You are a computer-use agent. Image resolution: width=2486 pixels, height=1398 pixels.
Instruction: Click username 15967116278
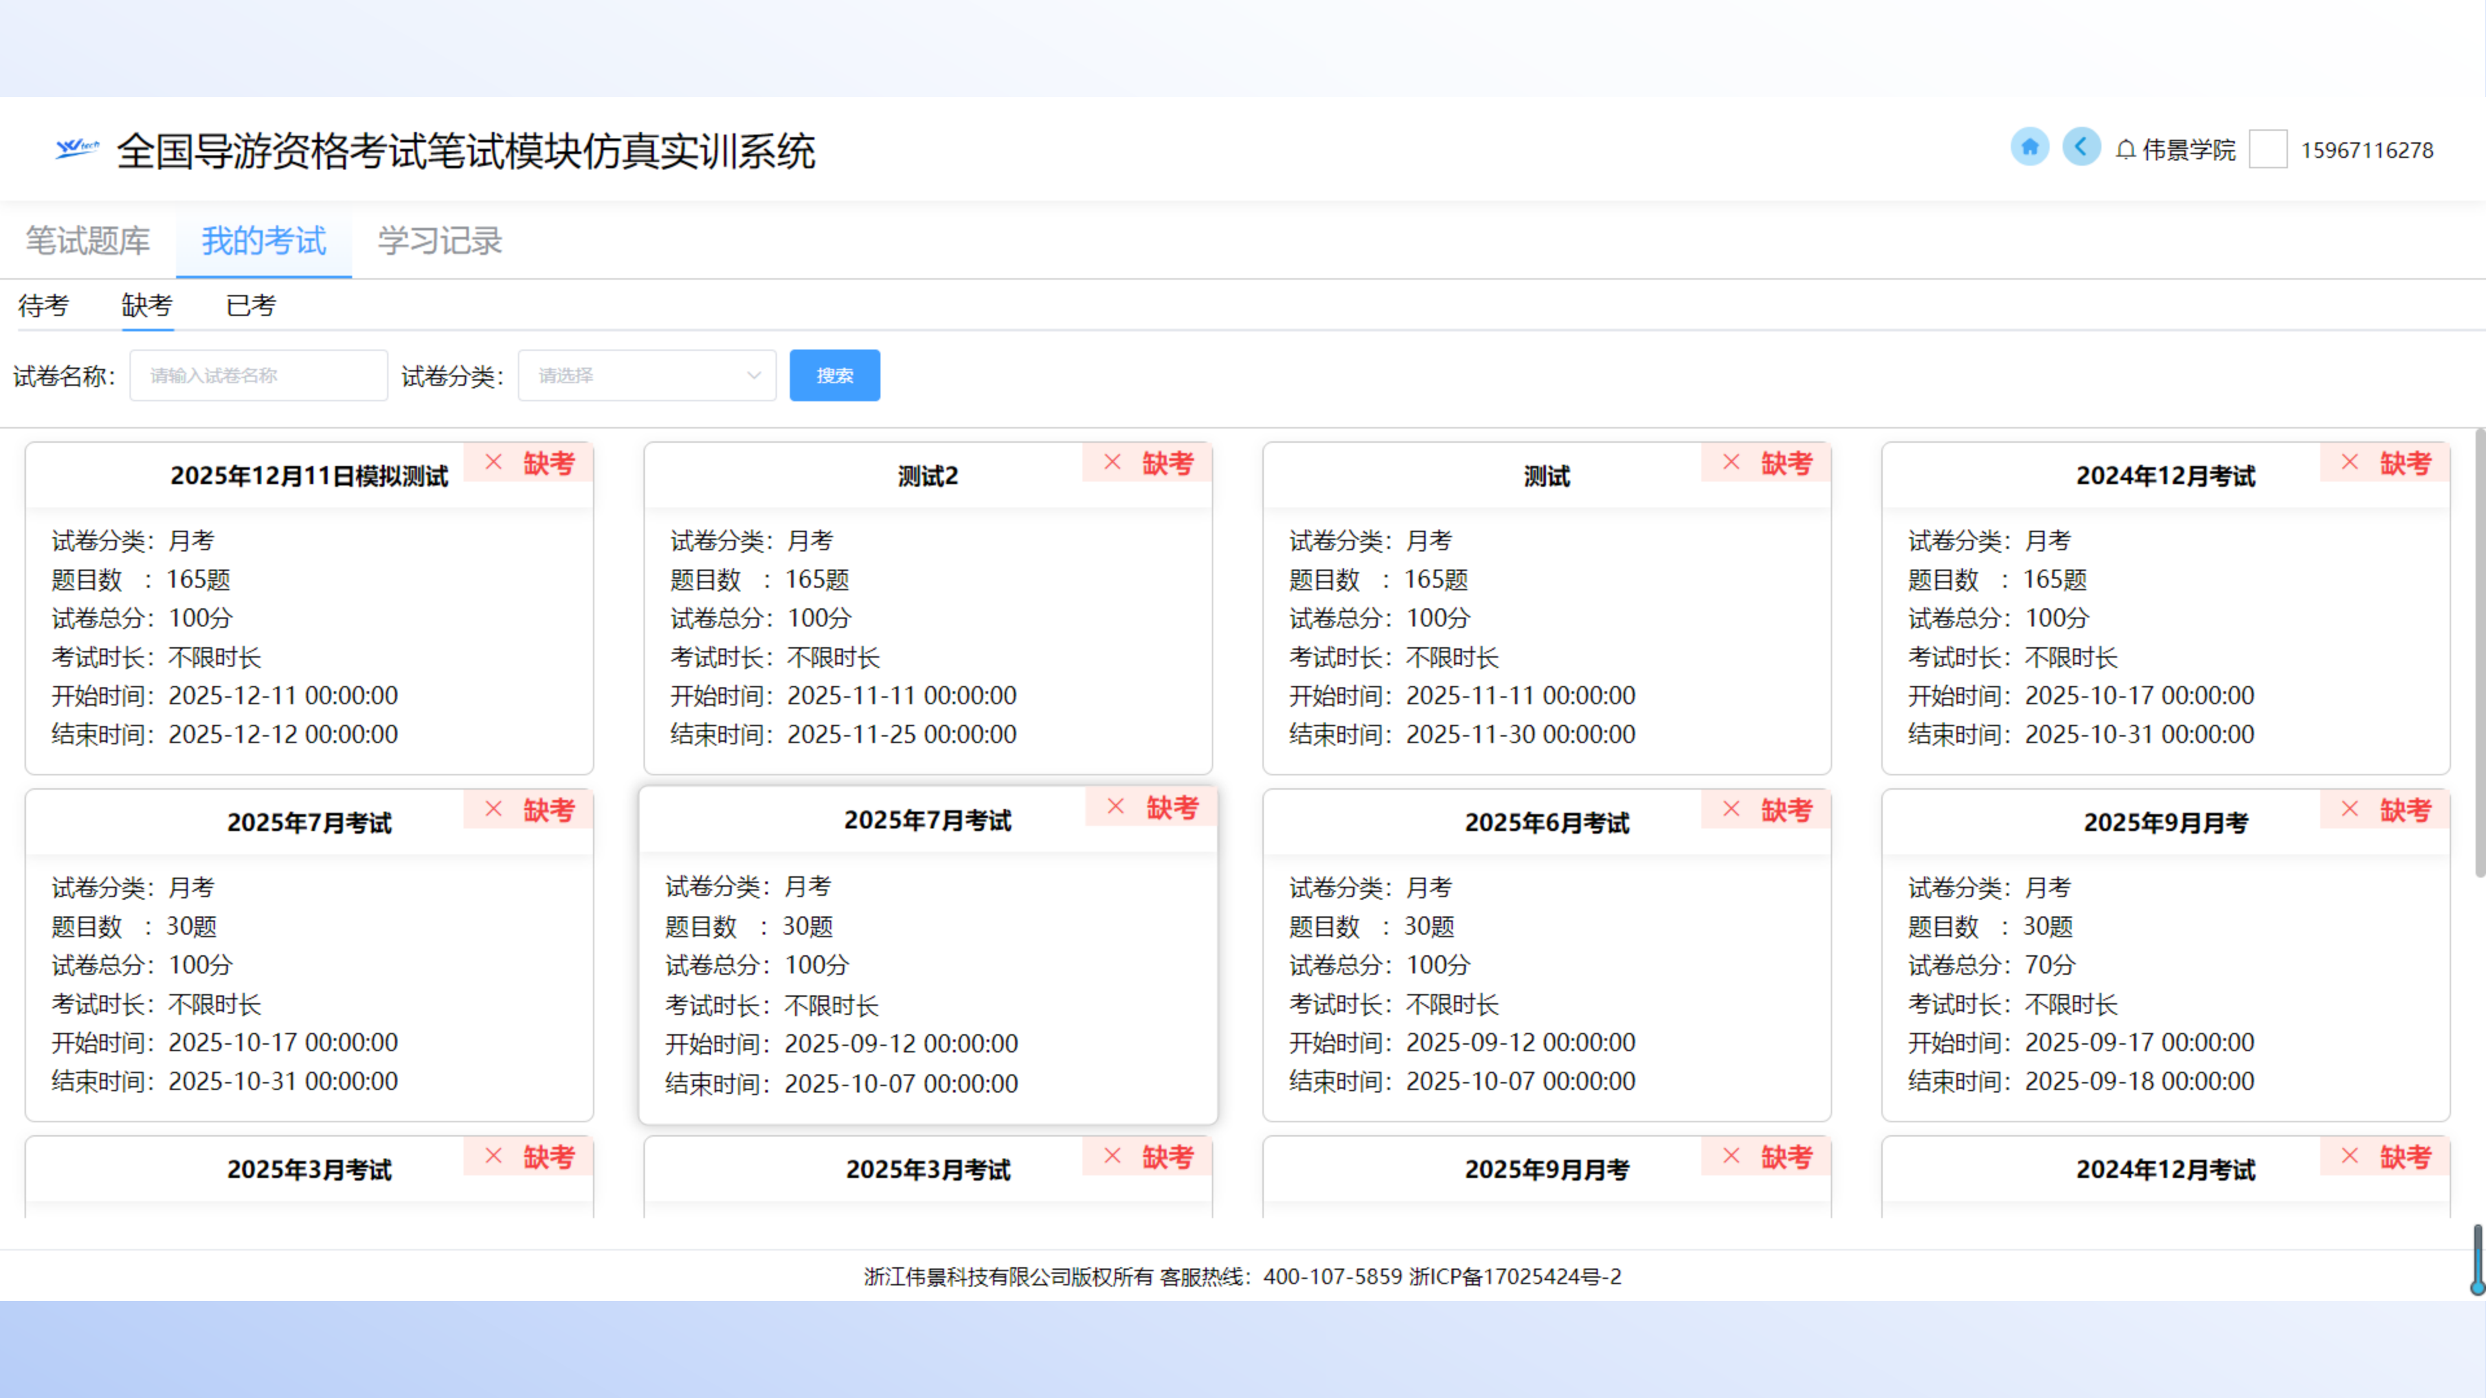tap(2368, 151)
